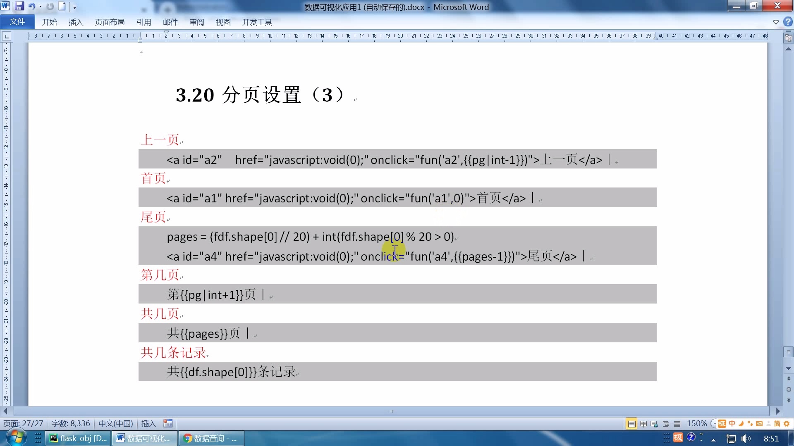Click the vertical scrollbar down arrow
The image size is (794, 446).
point(788,369)
